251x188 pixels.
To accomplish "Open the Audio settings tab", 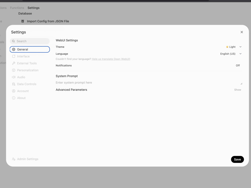I will click(x=30, y=77).
